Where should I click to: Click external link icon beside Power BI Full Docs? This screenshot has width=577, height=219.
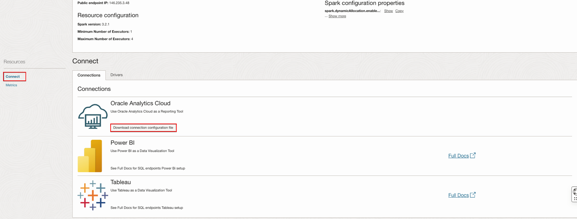pyautogui.click(x=473, y=155)
